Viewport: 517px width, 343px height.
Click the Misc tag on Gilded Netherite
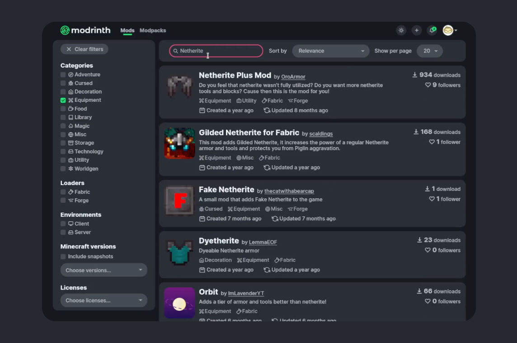[245, 158]
